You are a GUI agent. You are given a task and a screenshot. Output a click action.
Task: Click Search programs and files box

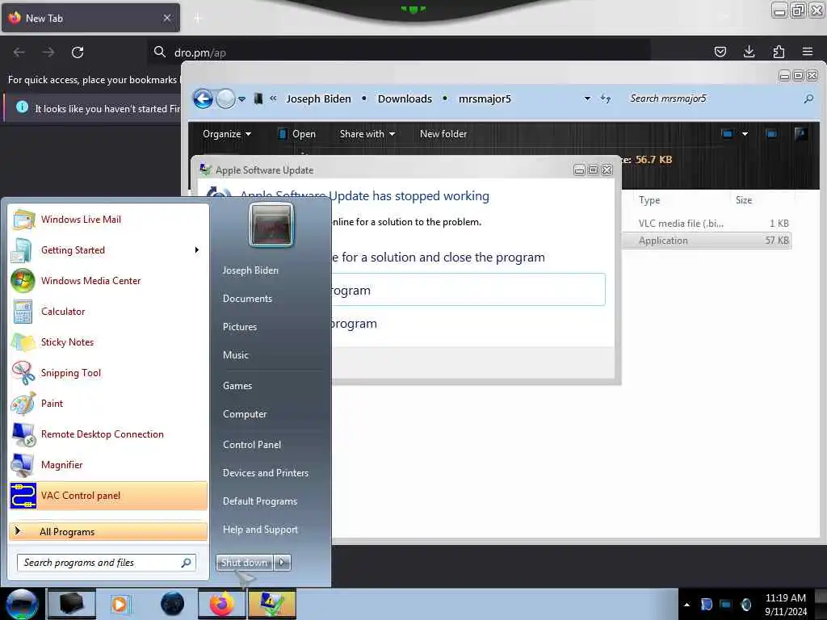coord(107,563)
